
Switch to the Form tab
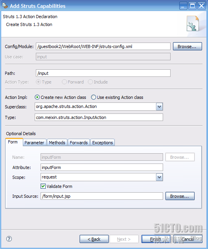(x=14, y=142)
